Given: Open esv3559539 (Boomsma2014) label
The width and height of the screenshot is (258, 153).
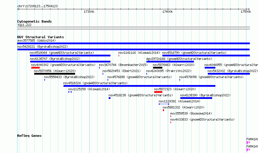Looking at the screenshot, I should pyautogui.click(x=191, y=113).
